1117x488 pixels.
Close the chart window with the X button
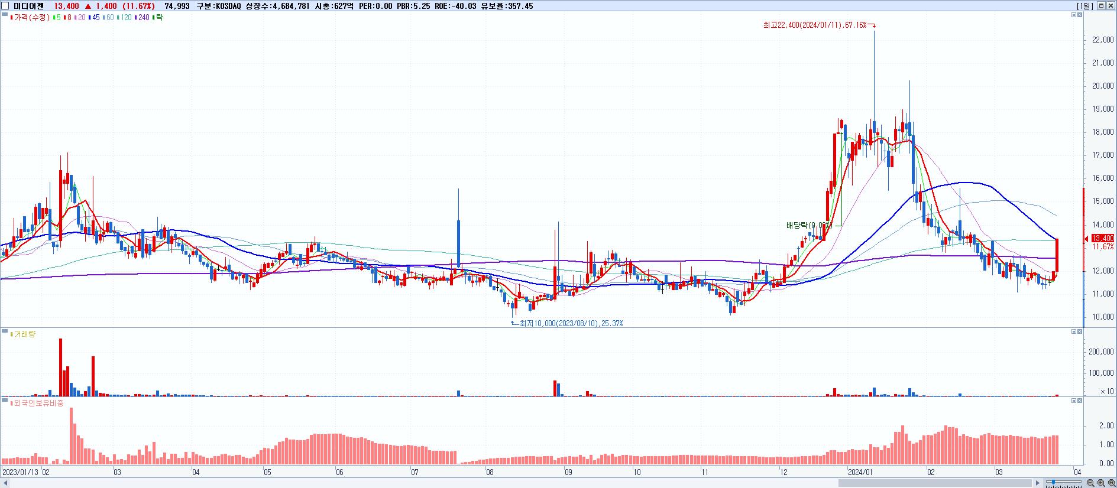(x=1111, y=5)
